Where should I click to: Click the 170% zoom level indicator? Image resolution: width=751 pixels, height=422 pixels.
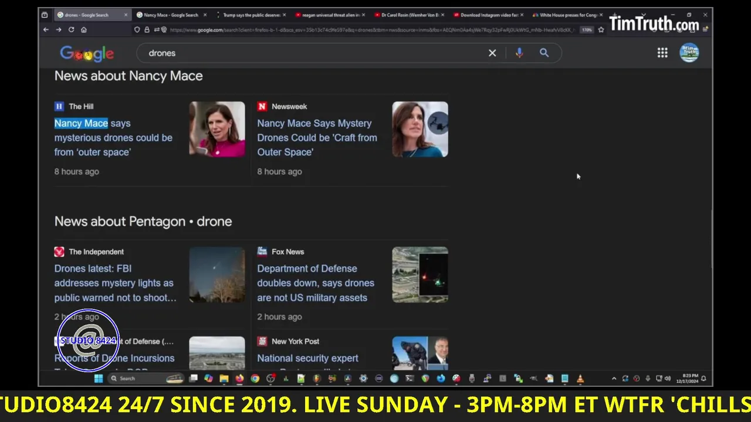(587, 29)
